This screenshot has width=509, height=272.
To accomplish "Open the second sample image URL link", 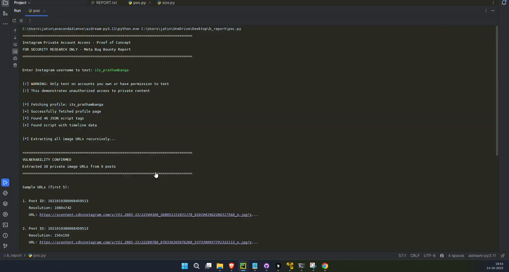I will click(x=145, y=242).
